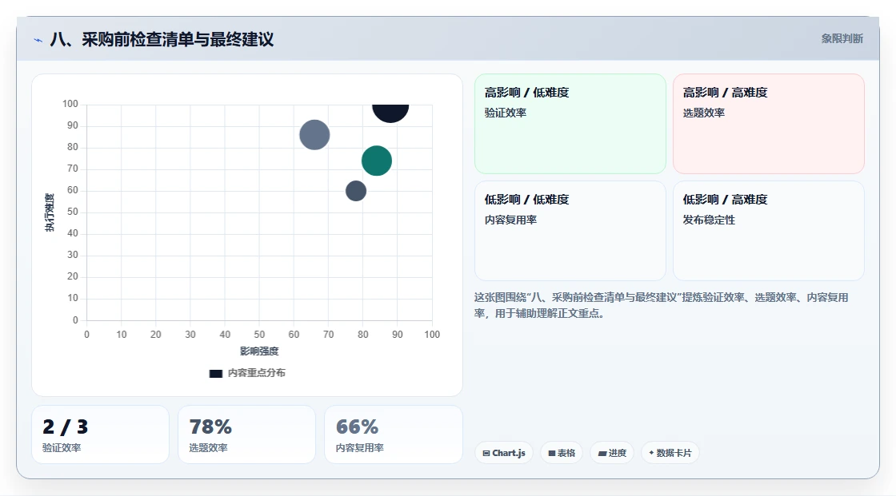This screenshot has width=896, height=496.
Task: Click the Chart.js tag chip
Action: coord(504,453)
